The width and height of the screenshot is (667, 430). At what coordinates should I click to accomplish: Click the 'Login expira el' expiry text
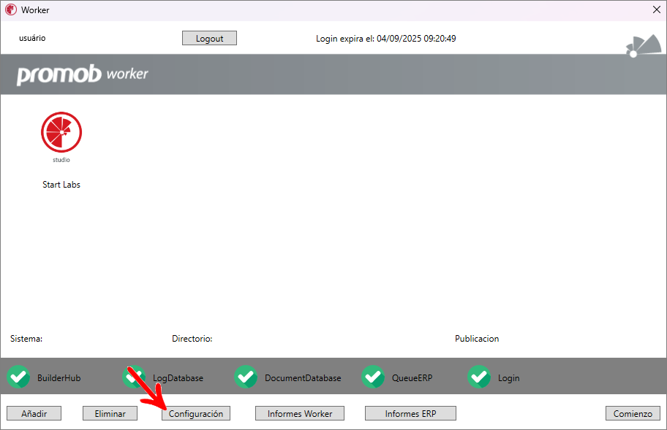click(x=386, y=39)
